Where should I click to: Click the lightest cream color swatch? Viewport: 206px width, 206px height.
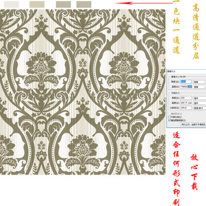[x=11, y=4]
